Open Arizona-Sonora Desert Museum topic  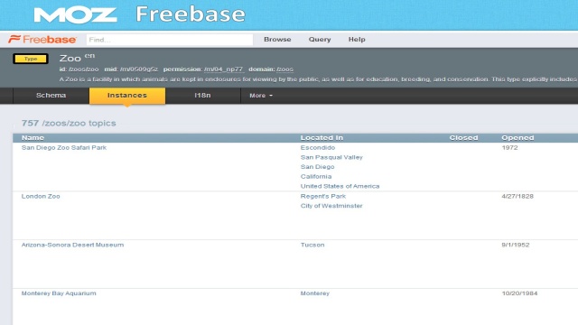(x=72, y=245)
